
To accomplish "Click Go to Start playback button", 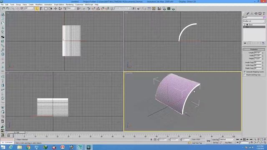I will [x=237, y=140].
